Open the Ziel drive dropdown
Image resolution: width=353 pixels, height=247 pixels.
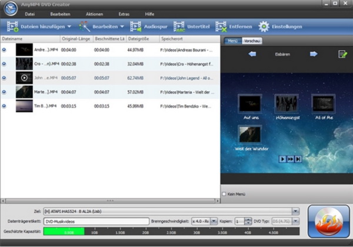click(295, 211)
